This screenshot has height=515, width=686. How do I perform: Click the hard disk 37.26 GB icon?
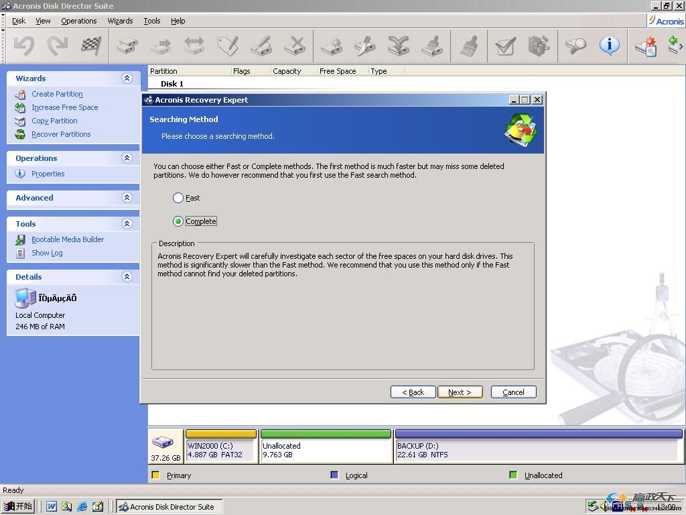(162, 443)
